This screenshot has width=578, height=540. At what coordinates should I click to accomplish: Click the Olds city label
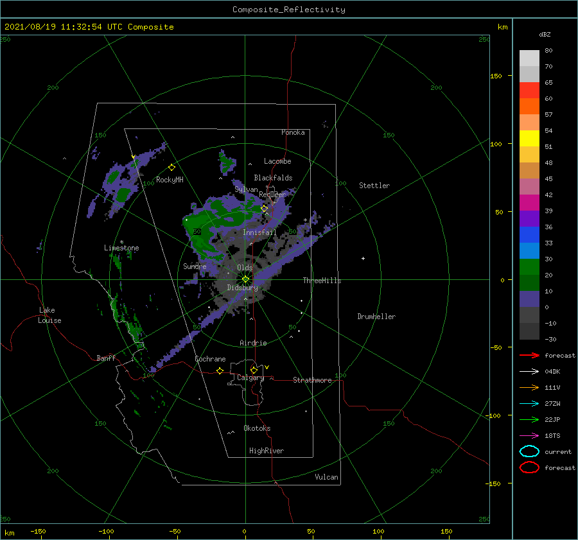245,268
